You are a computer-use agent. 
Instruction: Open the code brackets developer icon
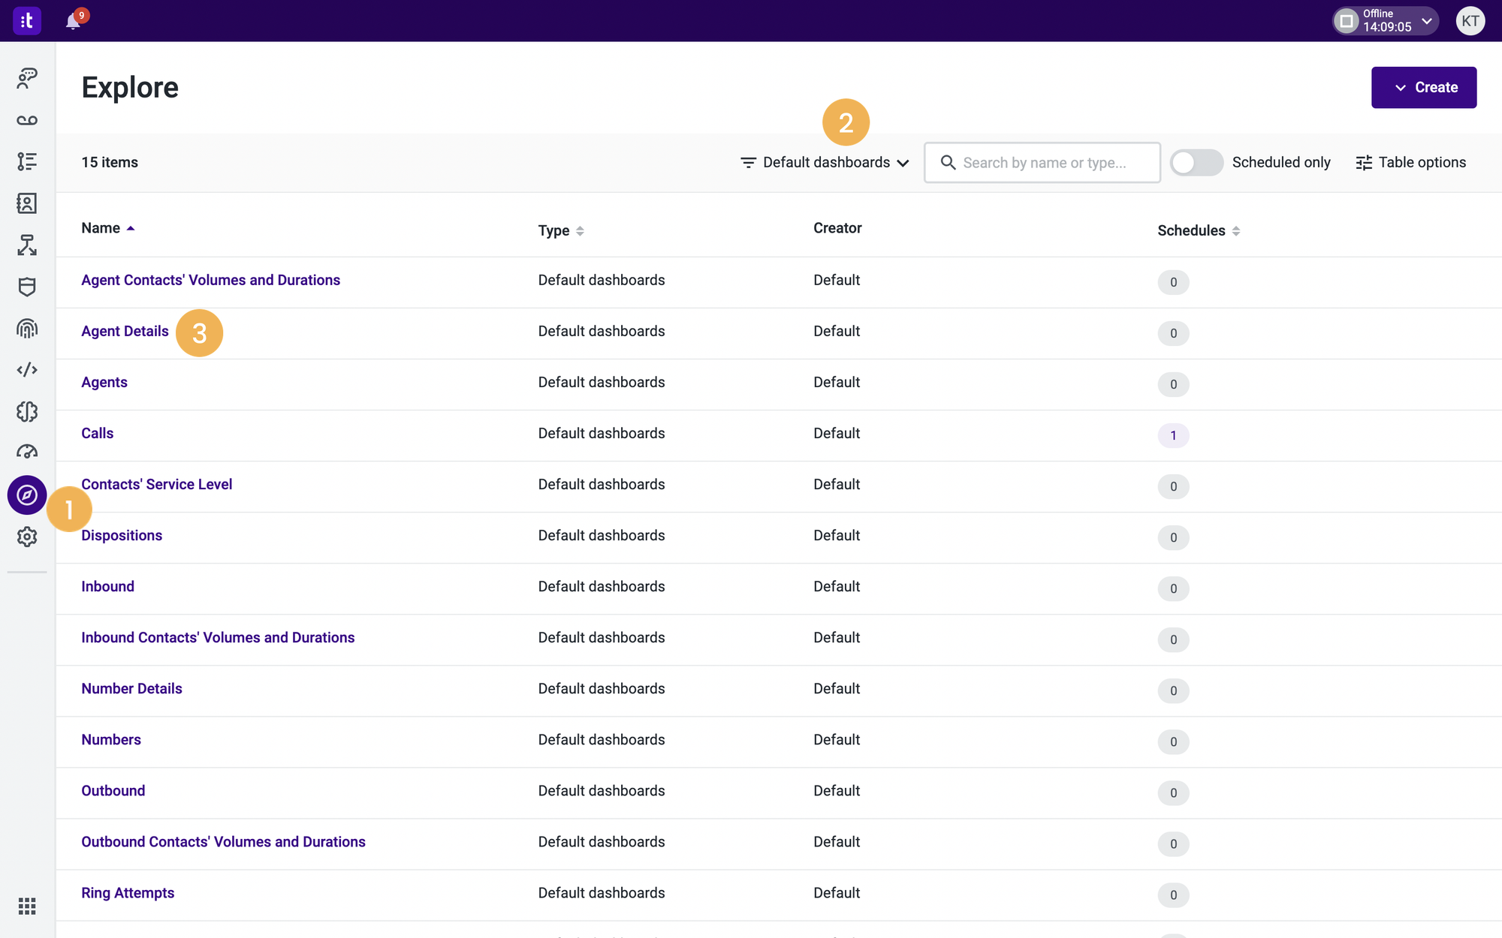click(x=27, y=370)
